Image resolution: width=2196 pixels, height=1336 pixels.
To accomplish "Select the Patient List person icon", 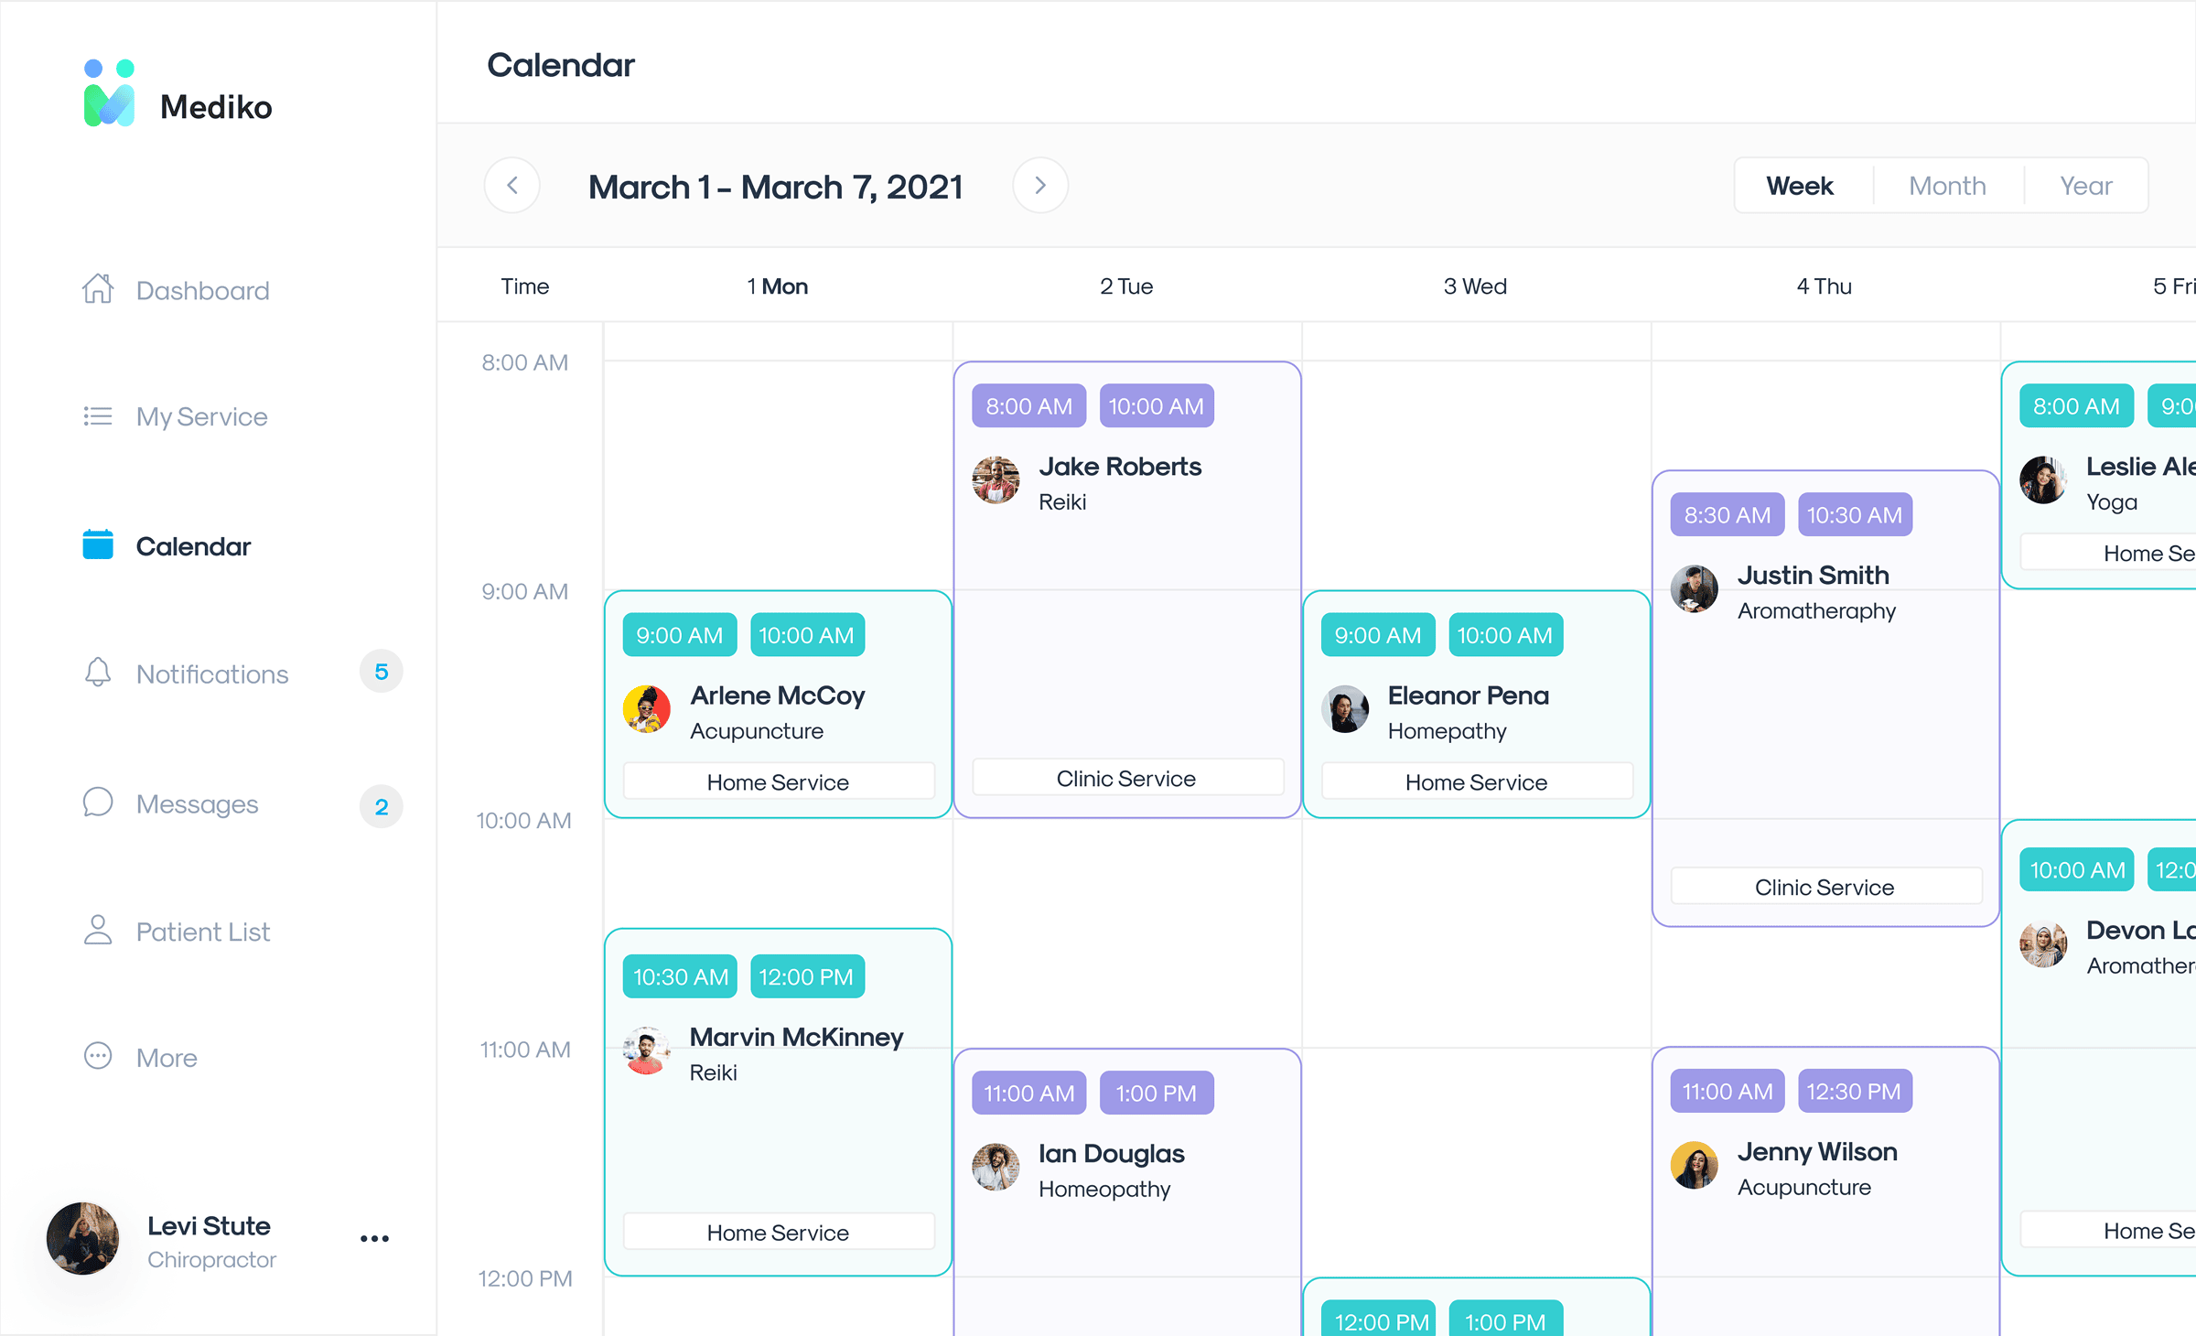I will point(97,930).
